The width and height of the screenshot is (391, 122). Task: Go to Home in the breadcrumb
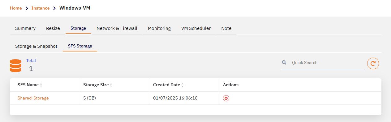coord(16,8)
